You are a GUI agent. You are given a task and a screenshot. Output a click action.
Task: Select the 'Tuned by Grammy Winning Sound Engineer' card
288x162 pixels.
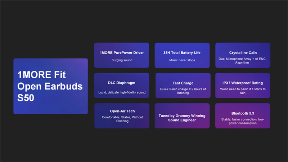pyautogui.click(x=182, y=118)
